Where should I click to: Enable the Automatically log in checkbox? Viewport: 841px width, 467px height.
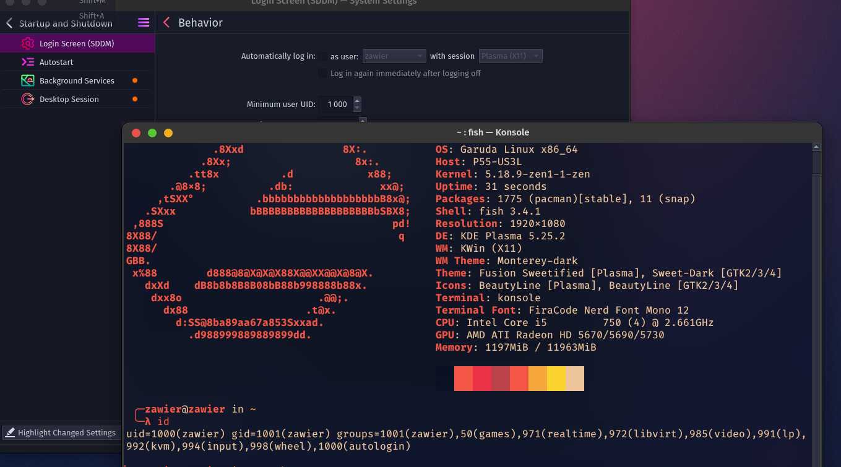(x=322, y=56)
